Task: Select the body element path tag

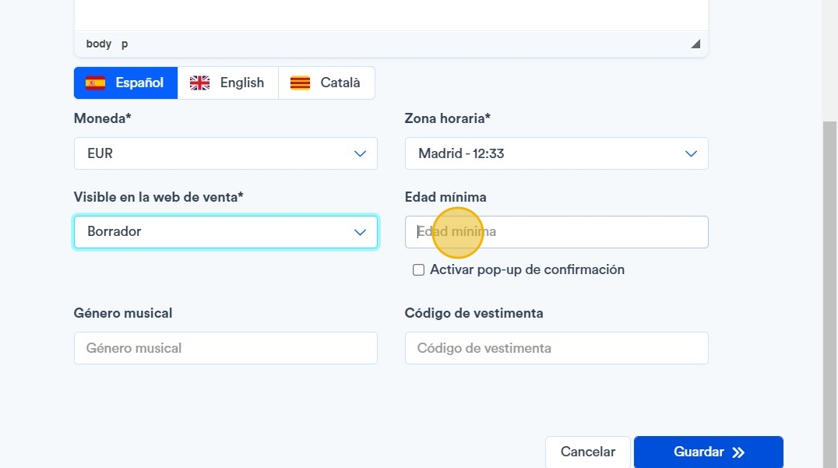Action: (x=99, y=44)
